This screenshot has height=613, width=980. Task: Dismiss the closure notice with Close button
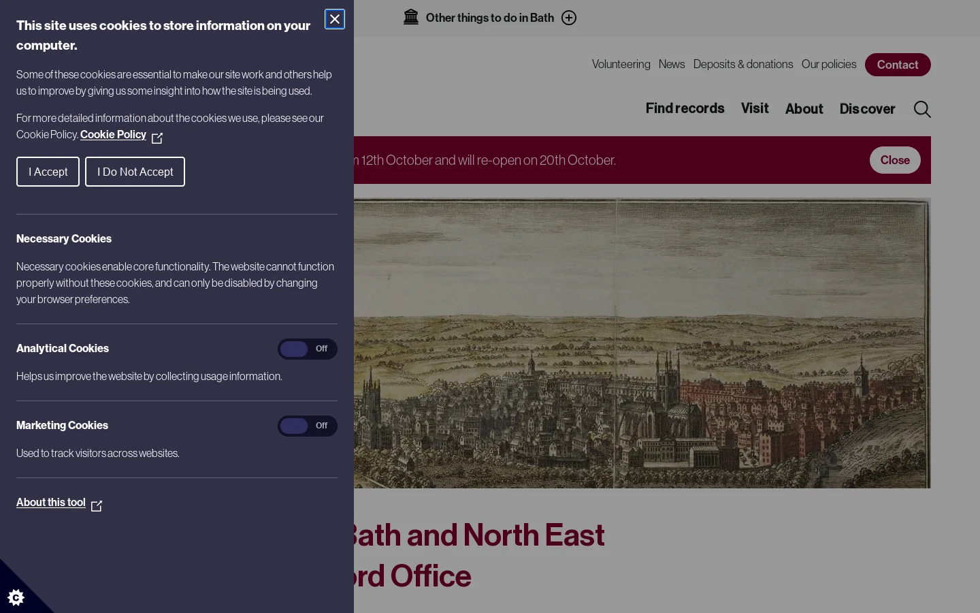point(895,160)
